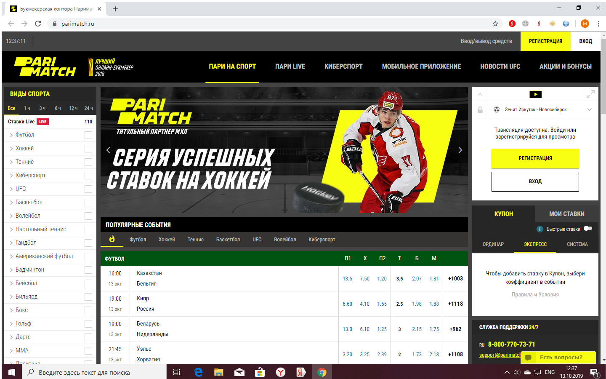Click Вход in the top bar

tap(585, 41)
